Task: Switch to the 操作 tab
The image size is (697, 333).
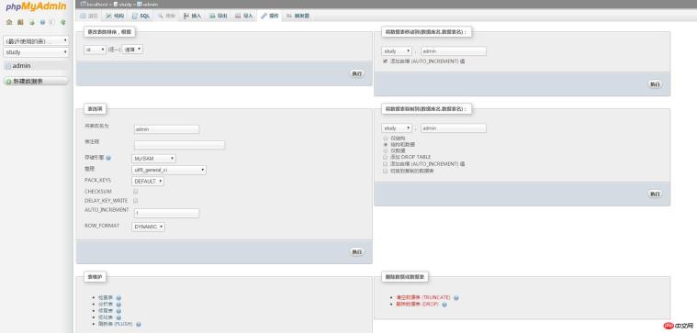Action: (x=270, y=16)
